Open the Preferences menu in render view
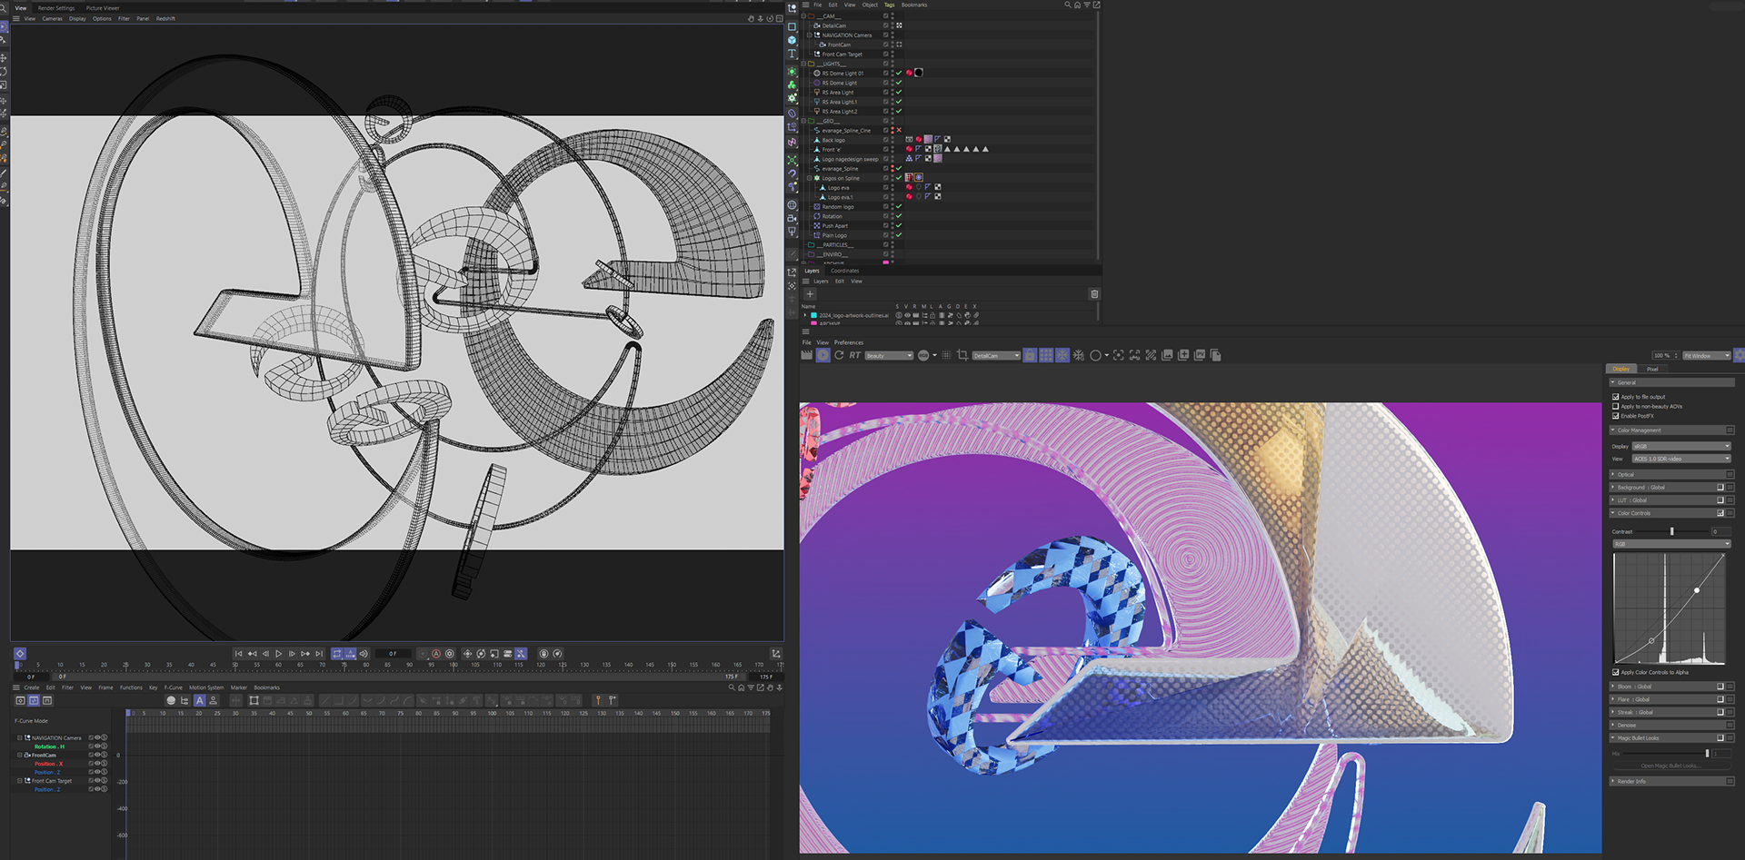 tap(849, 342)
